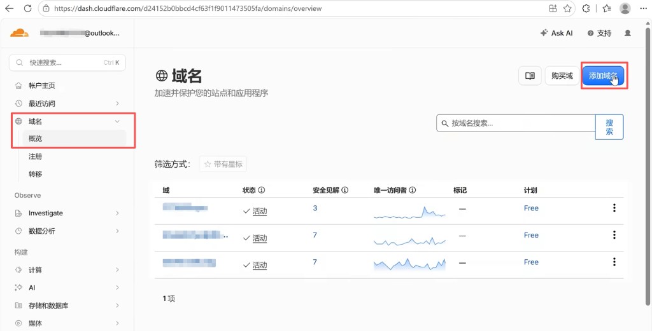
Task: Open actions menu for third domain row
Action: 614,262
